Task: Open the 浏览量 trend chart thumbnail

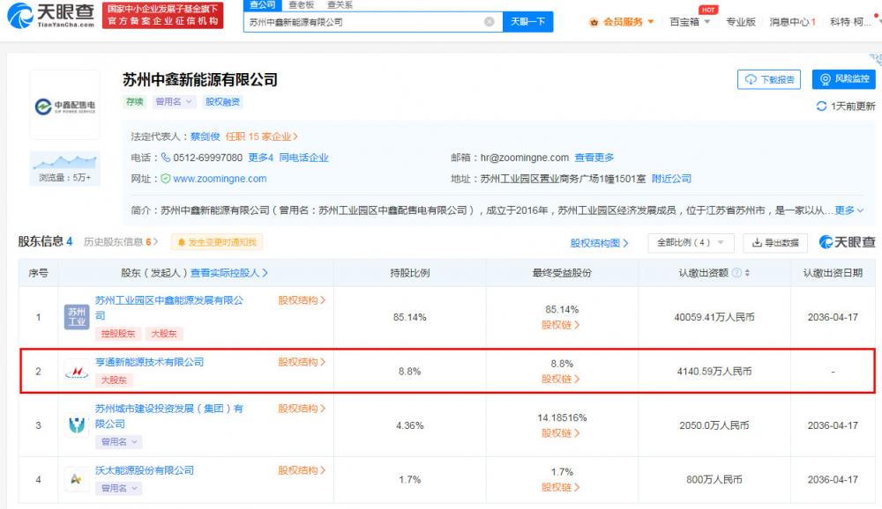Action: [x=64, y=168]
